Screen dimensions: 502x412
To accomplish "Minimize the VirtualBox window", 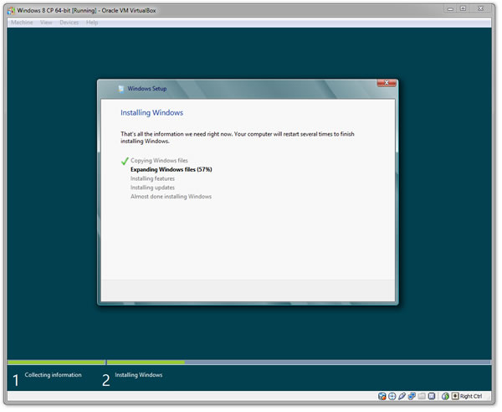I will pyautogui.click(x=450, y=9).
